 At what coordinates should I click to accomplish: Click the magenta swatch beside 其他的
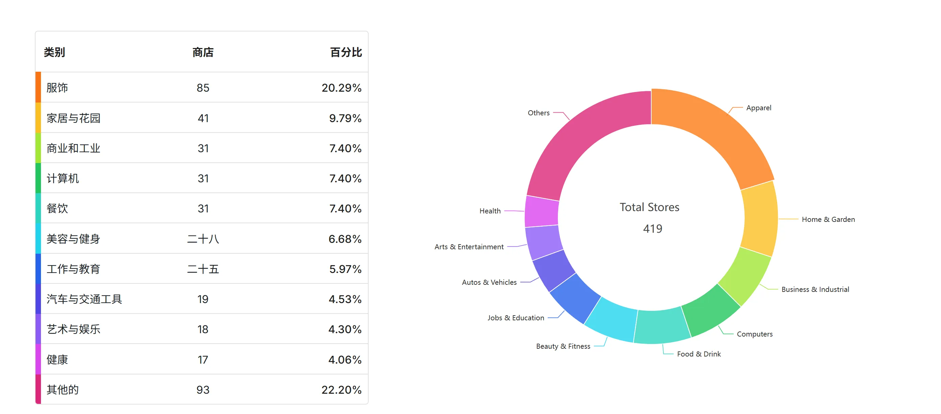pos(38,390)
